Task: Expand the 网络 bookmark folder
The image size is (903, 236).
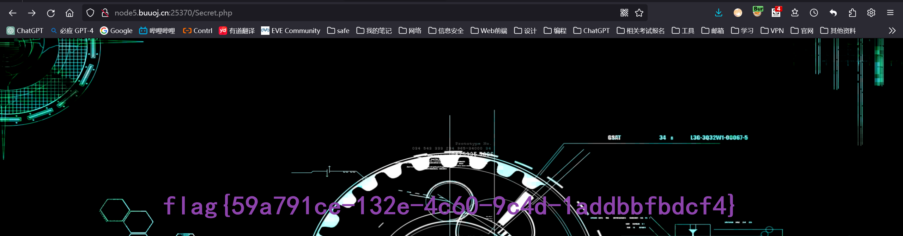Action: coord(410,31)
